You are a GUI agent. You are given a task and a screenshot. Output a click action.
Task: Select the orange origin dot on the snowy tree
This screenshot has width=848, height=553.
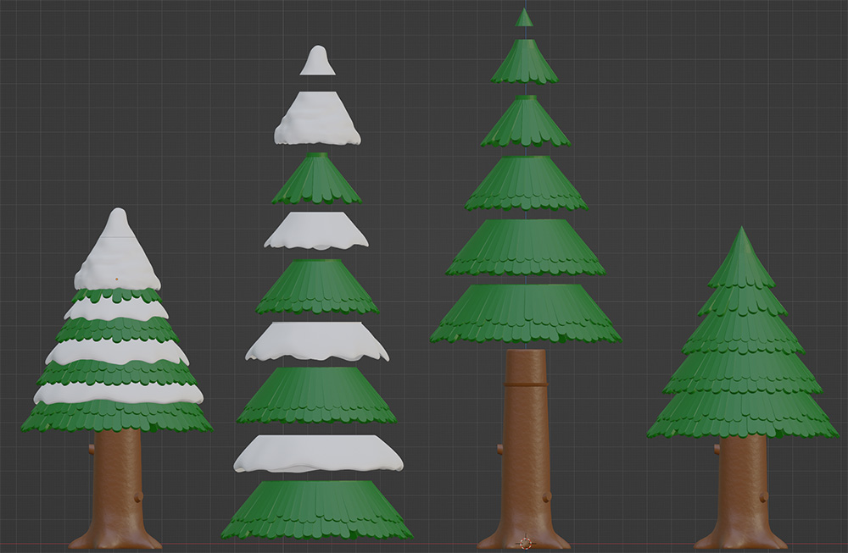pyautogui.click(x=116, y=279)
